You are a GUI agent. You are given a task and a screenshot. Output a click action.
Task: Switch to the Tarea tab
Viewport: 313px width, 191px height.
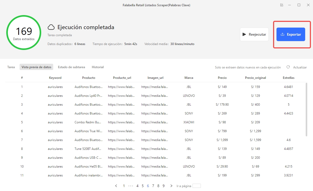click(x=11, y=67)
